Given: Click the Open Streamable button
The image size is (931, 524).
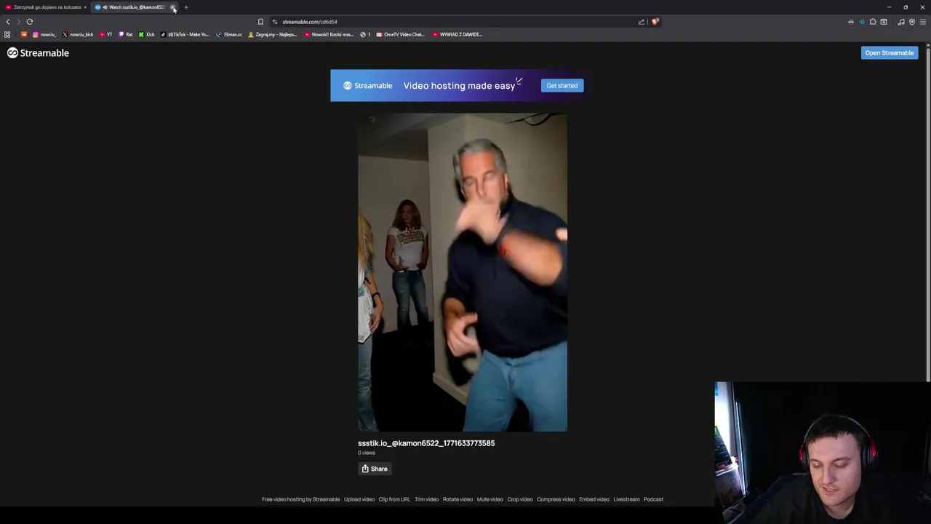Looking at the screenshot, I should [x=889, y=52].
